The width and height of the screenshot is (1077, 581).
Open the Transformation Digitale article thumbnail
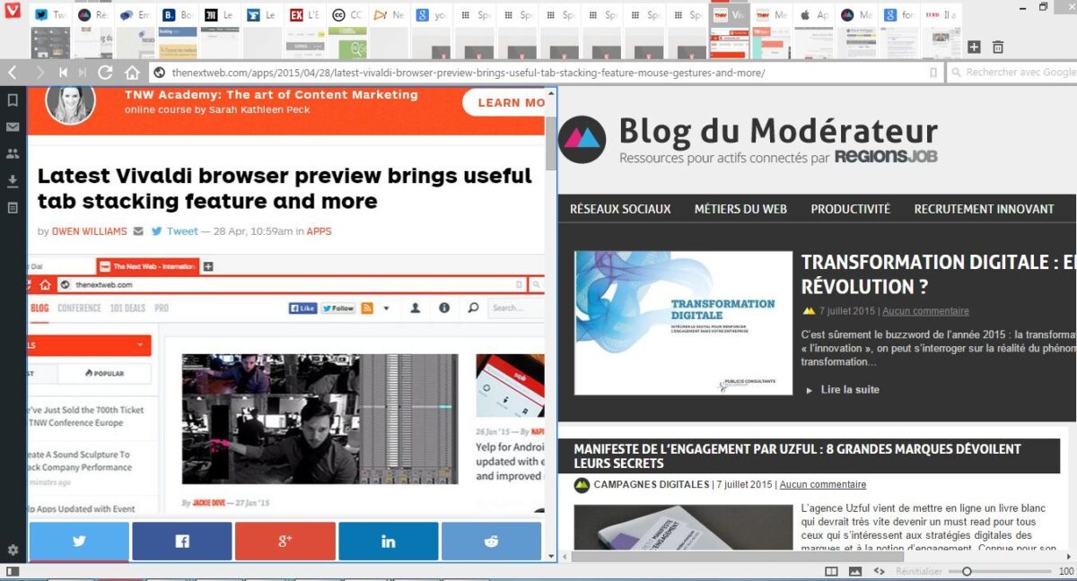[683, 323]
